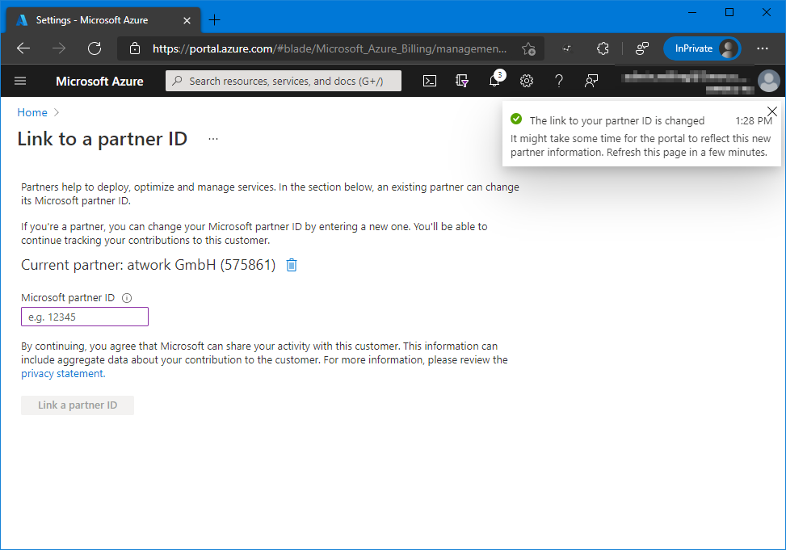Open the Help question mark
Image resolution: width=786 pixels, height=550 pixels.
point(559,81)
